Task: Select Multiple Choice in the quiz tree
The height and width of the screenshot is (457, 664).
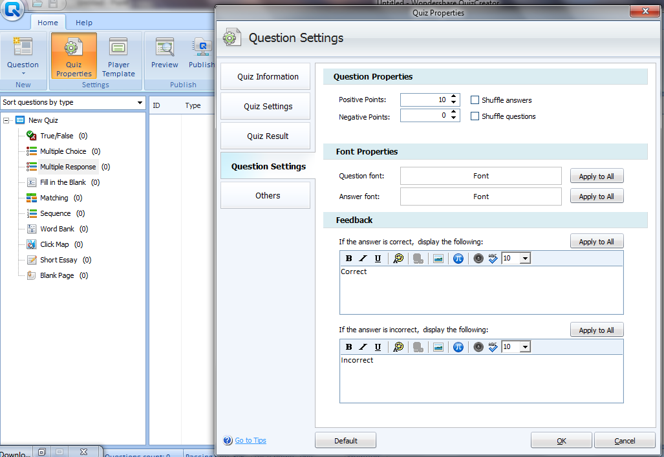Action: click(x=63, y=151)
